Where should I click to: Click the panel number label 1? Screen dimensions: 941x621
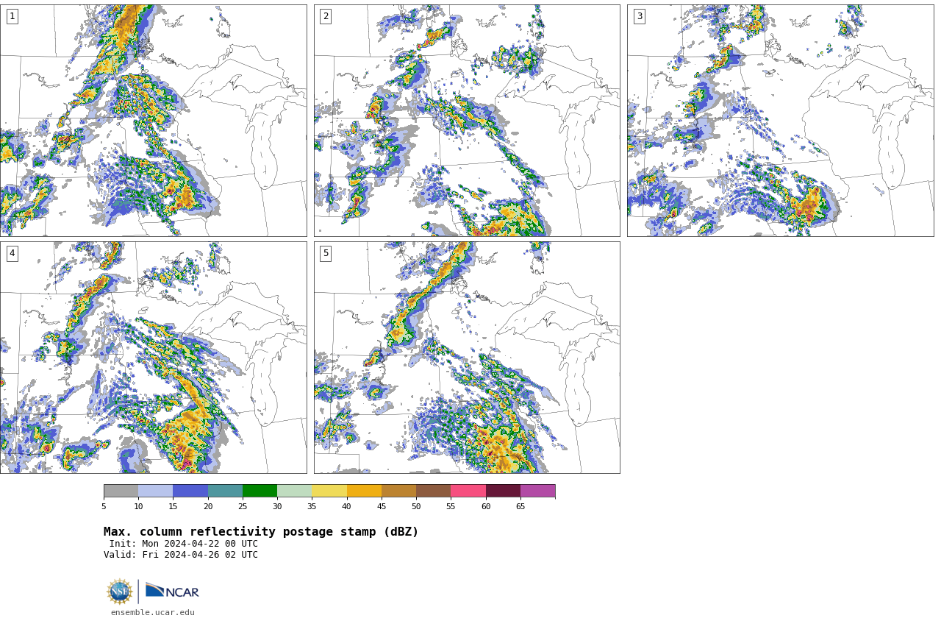[12, 16]
